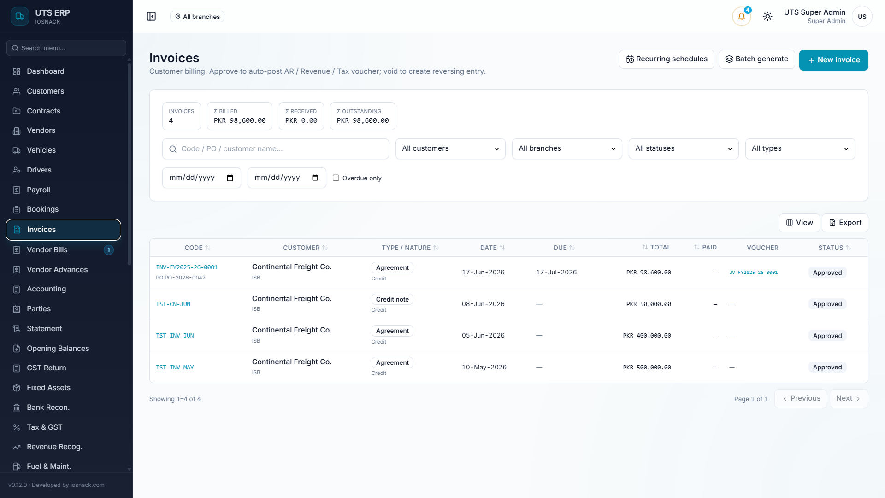885x498 pixels.
Task: Click the Fuel & Maint. pump icon
Action: coord(17,467)
